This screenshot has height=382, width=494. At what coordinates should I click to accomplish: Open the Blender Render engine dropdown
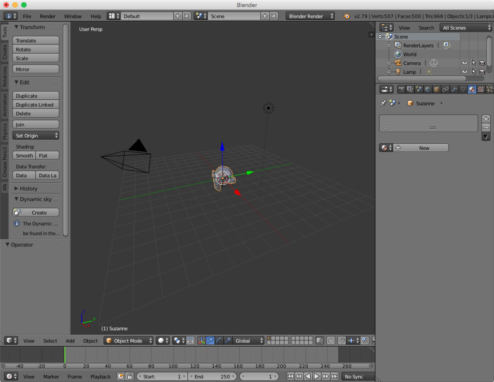310,16
